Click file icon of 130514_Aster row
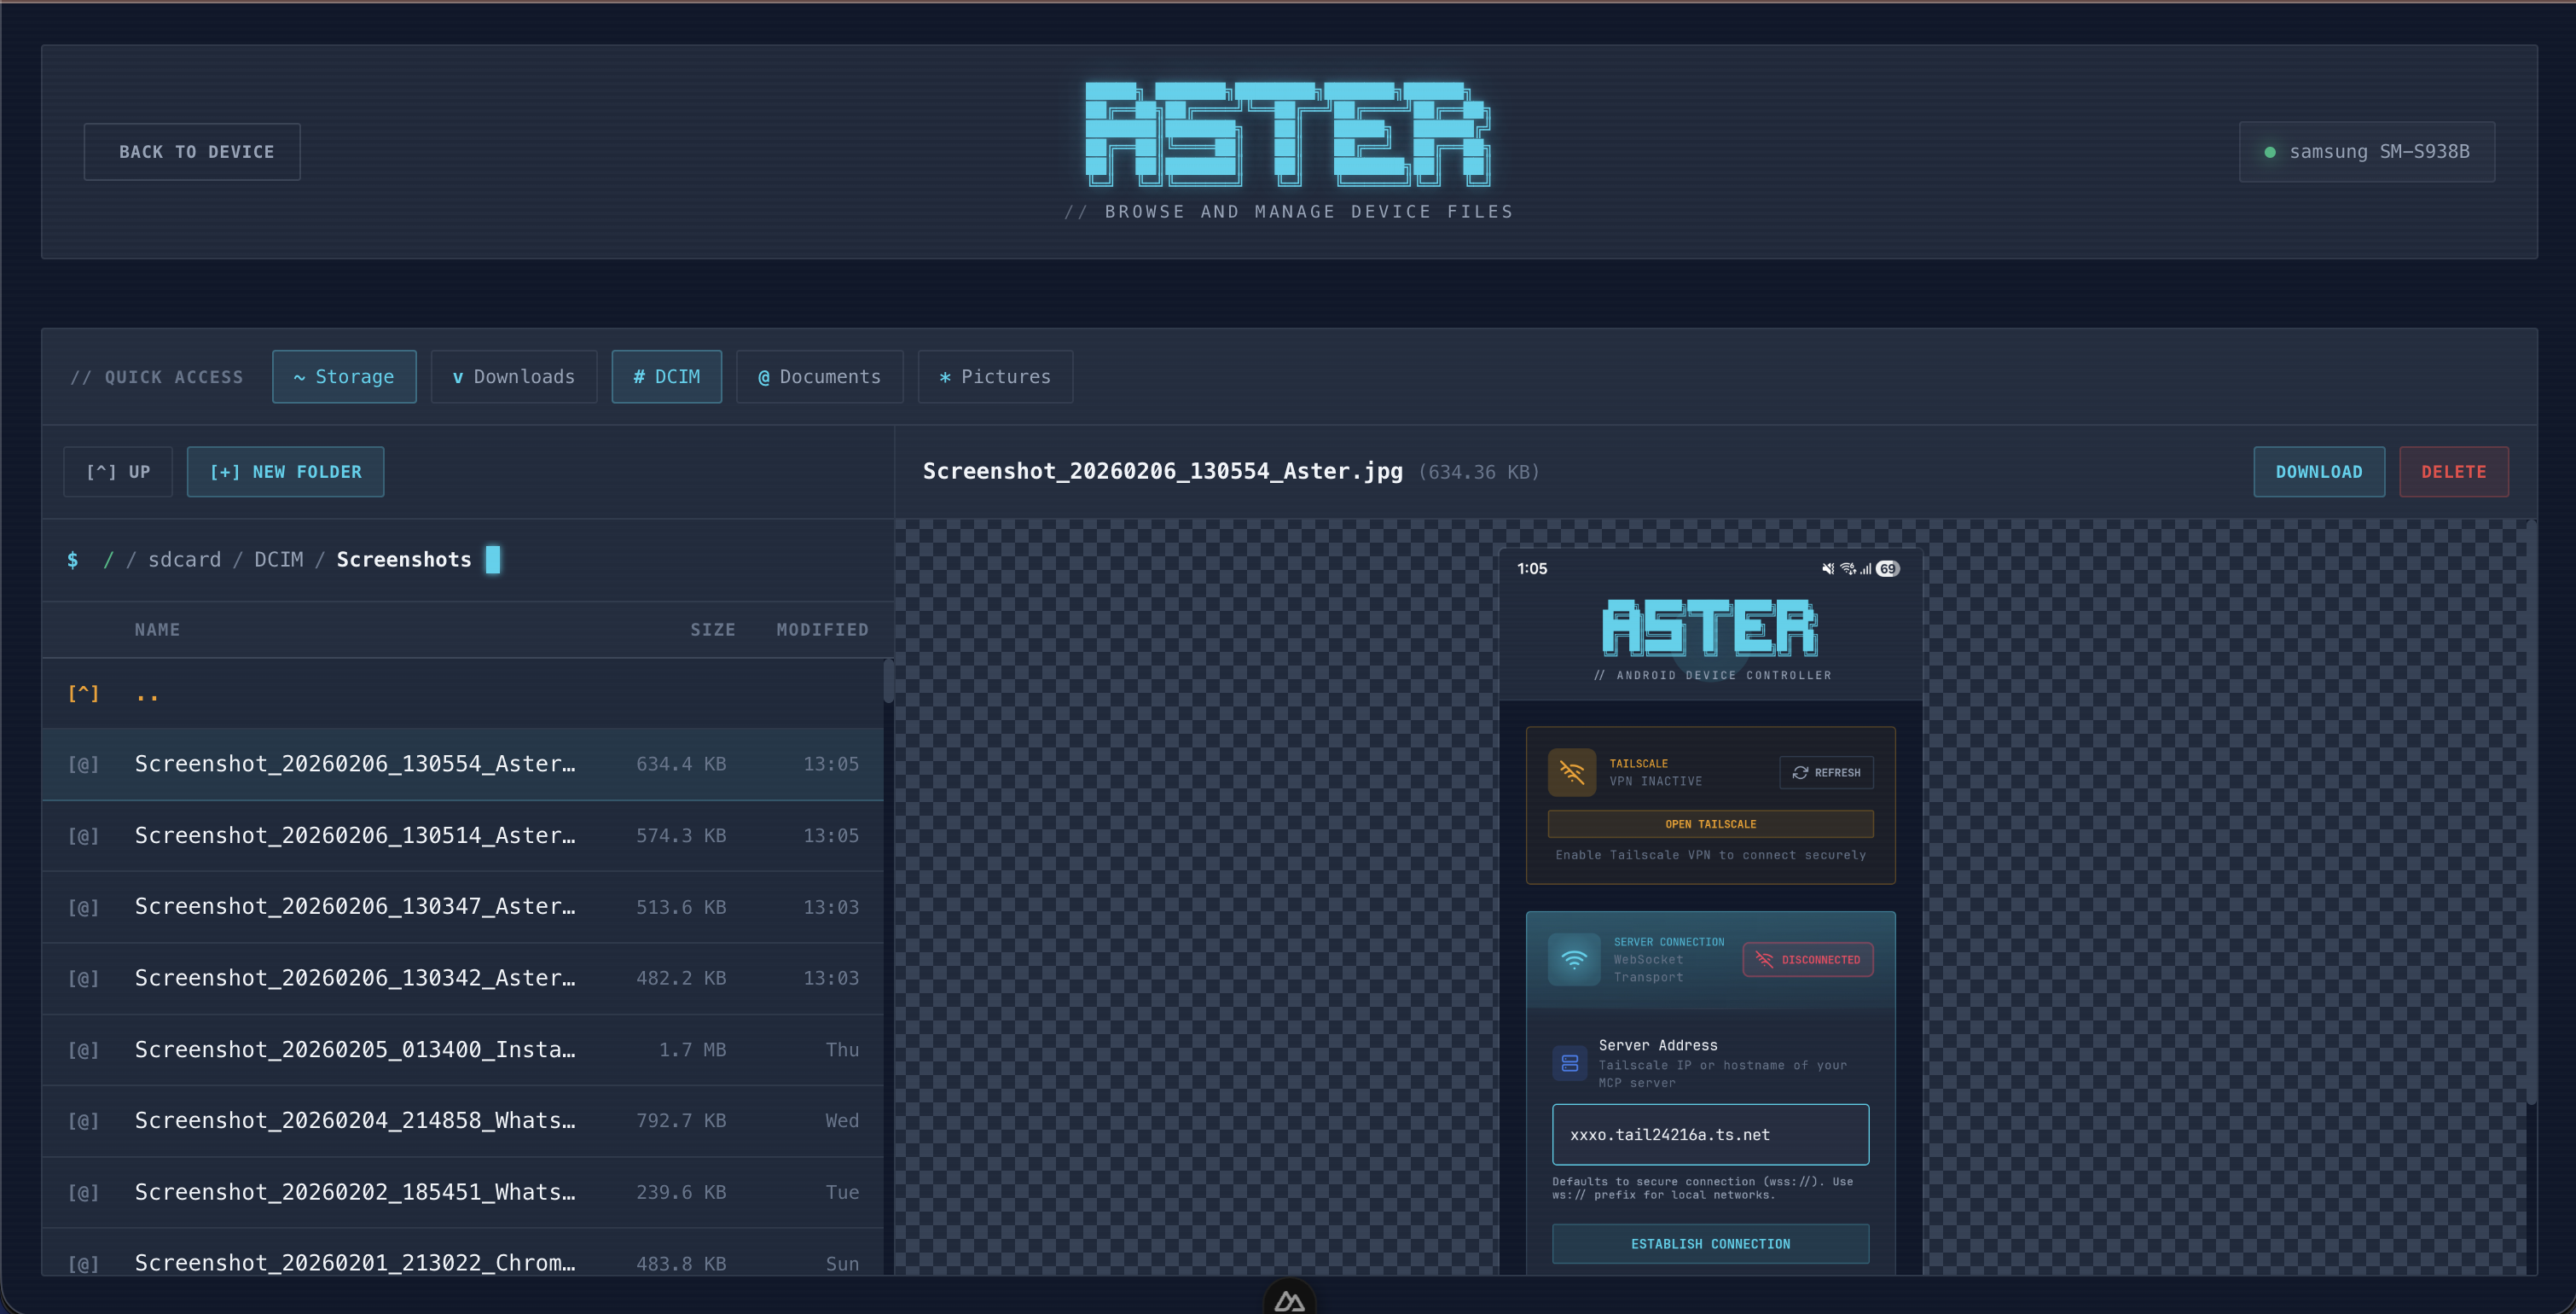The width and height of the screenshot is (2576, 1314). (83, 836)
